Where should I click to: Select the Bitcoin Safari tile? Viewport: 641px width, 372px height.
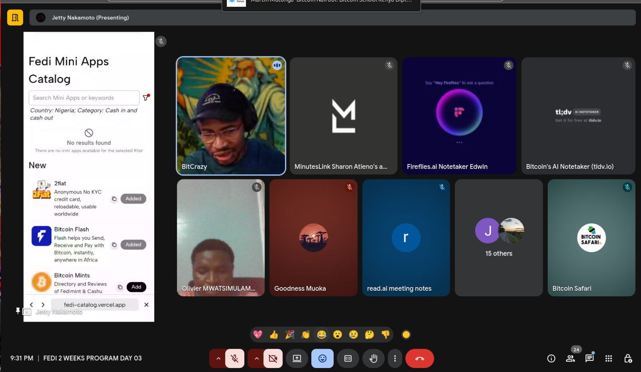[591, 238]
